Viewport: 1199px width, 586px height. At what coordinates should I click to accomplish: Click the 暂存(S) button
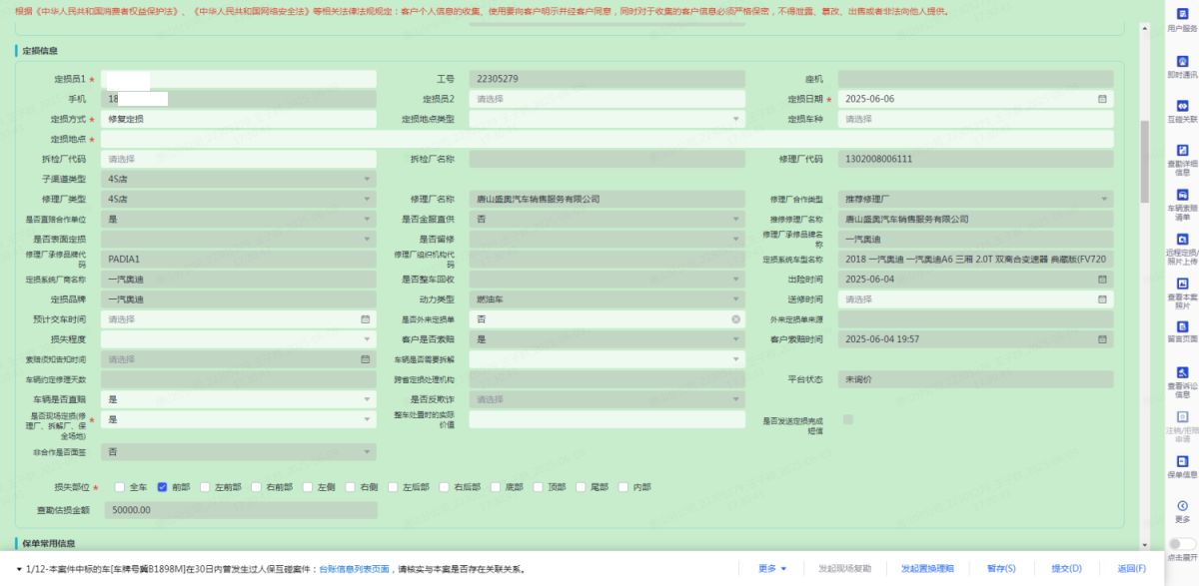tap(1001, 569)
